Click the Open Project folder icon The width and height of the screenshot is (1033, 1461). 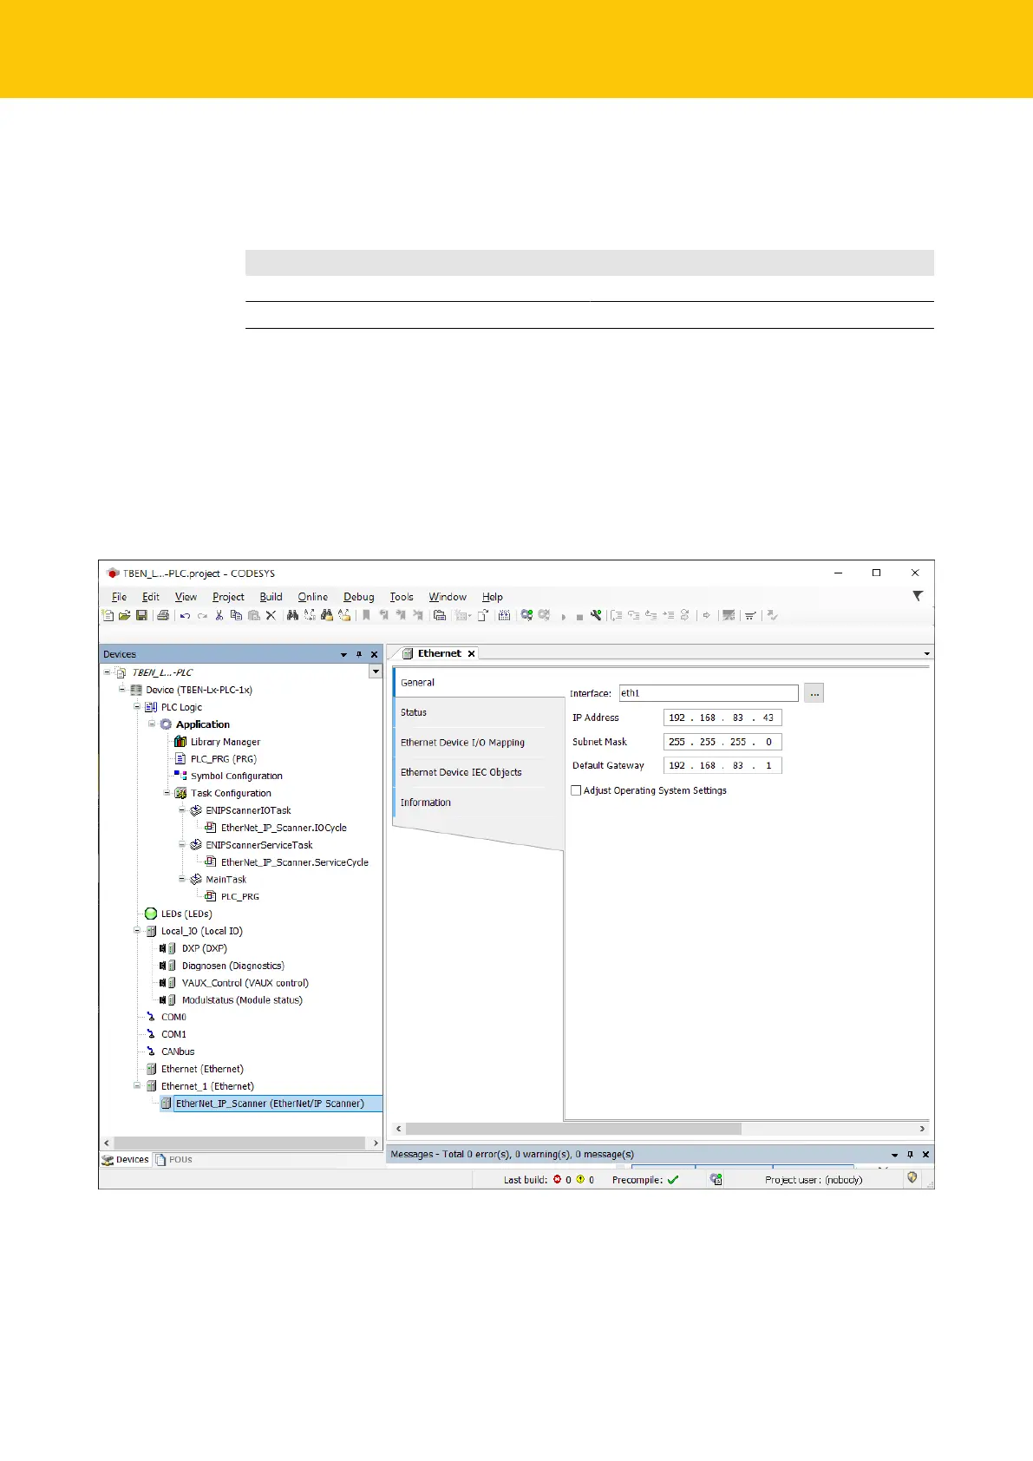click(124, 615)
